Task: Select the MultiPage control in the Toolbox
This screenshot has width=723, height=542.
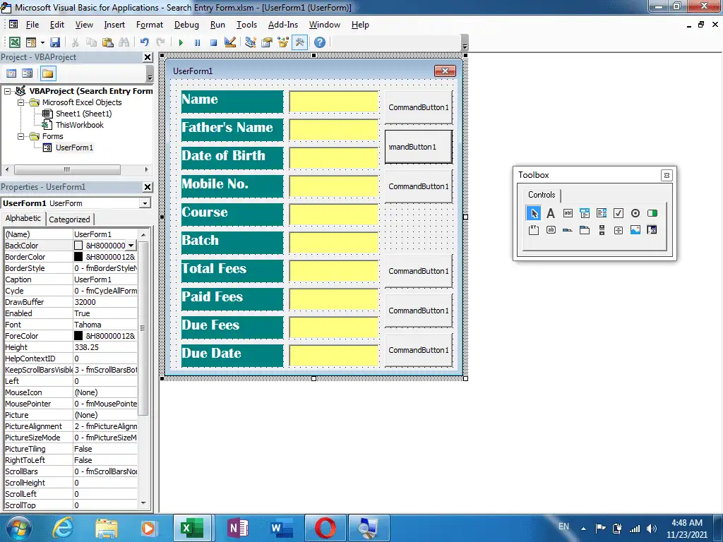Action: tap(585, 230)
